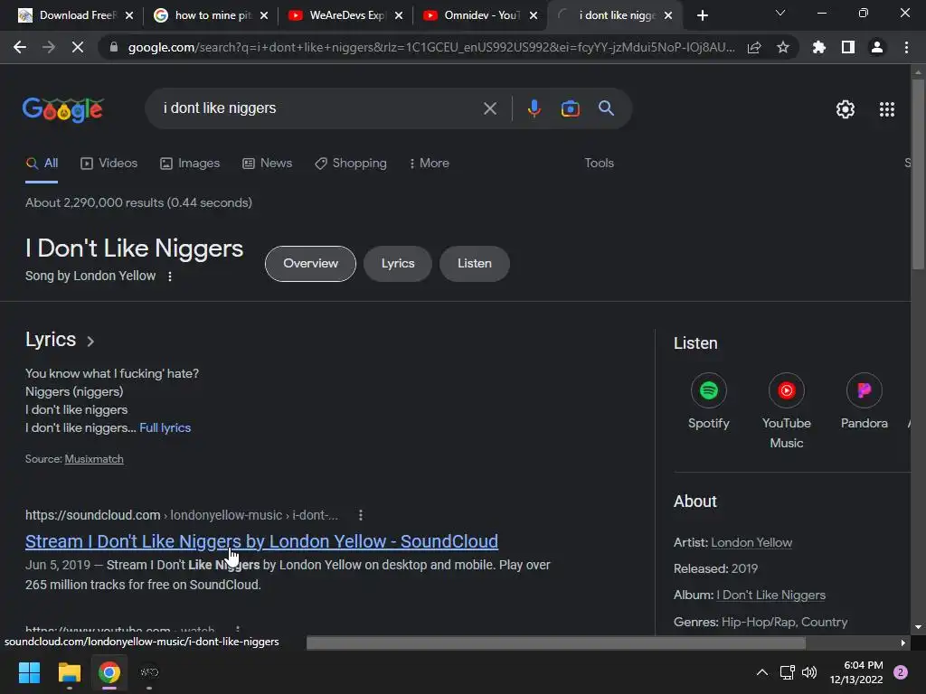Screen dimensions: 926x694
Task: Click the horizontal scrollbar thumb
Action: (x=556, y=642)
